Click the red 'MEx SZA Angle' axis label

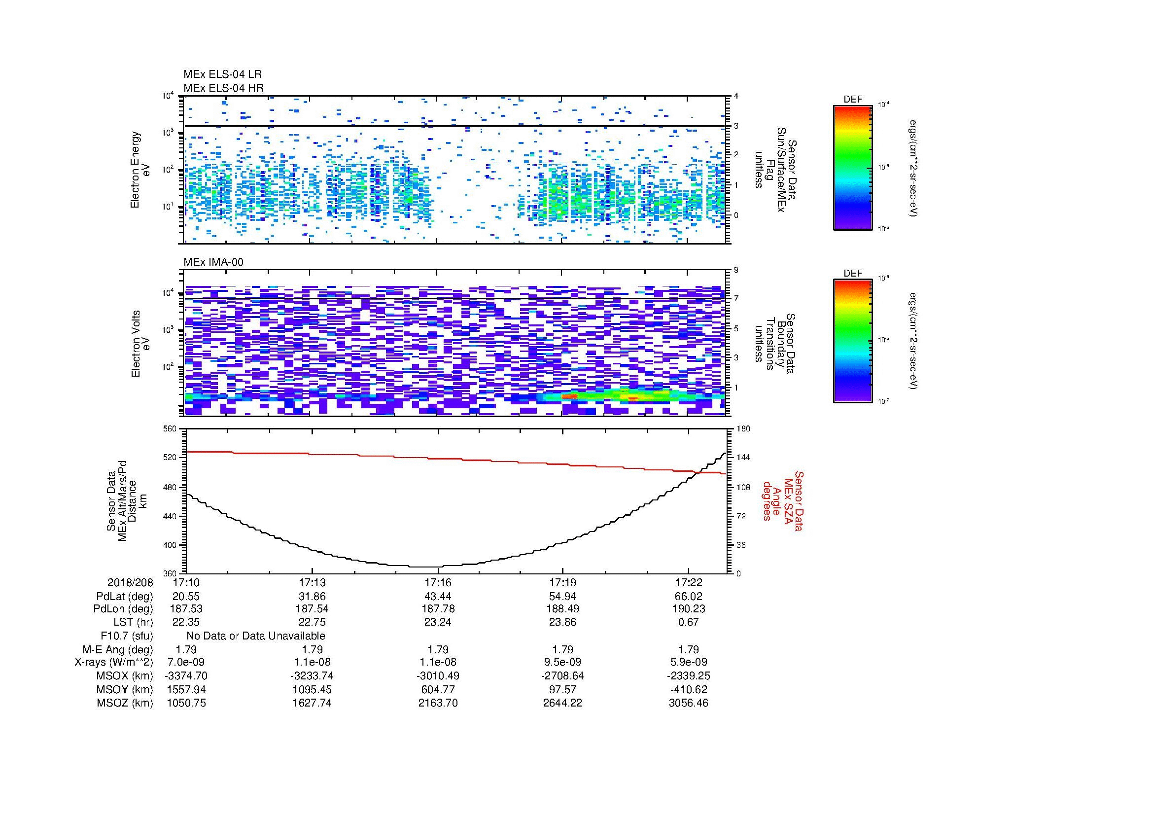[x=783, y=500]
